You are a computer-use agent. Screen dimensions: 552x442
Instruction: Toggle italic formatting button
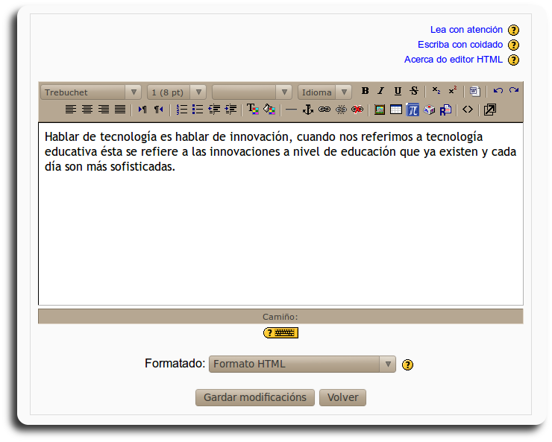pos(380,92)
